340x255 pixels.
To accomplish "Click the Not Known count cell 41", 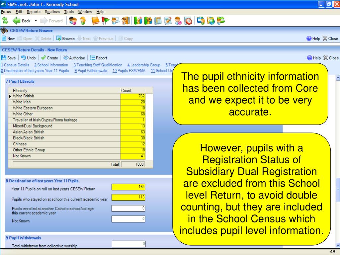I will coord(133,156).
